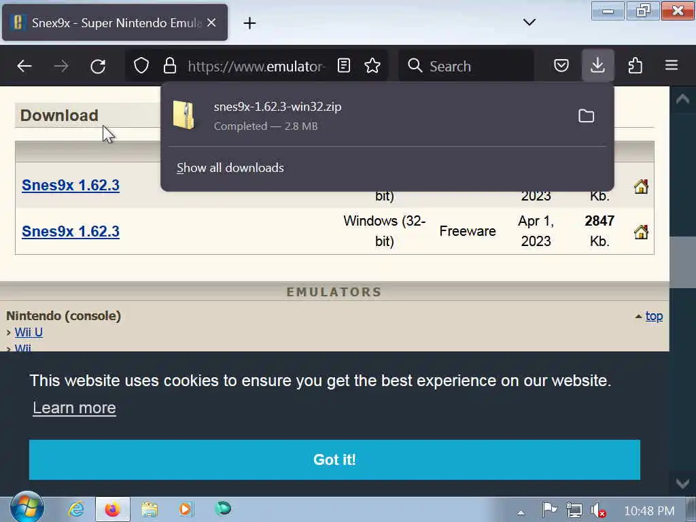The width and height of the screenshot is (696, 522).
Task: Open the tracking protection shield icon
Action: [x=141, y=66]
